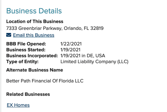Open the EX Homes related business link
The image size is (167, 112).
coord(18,105)
